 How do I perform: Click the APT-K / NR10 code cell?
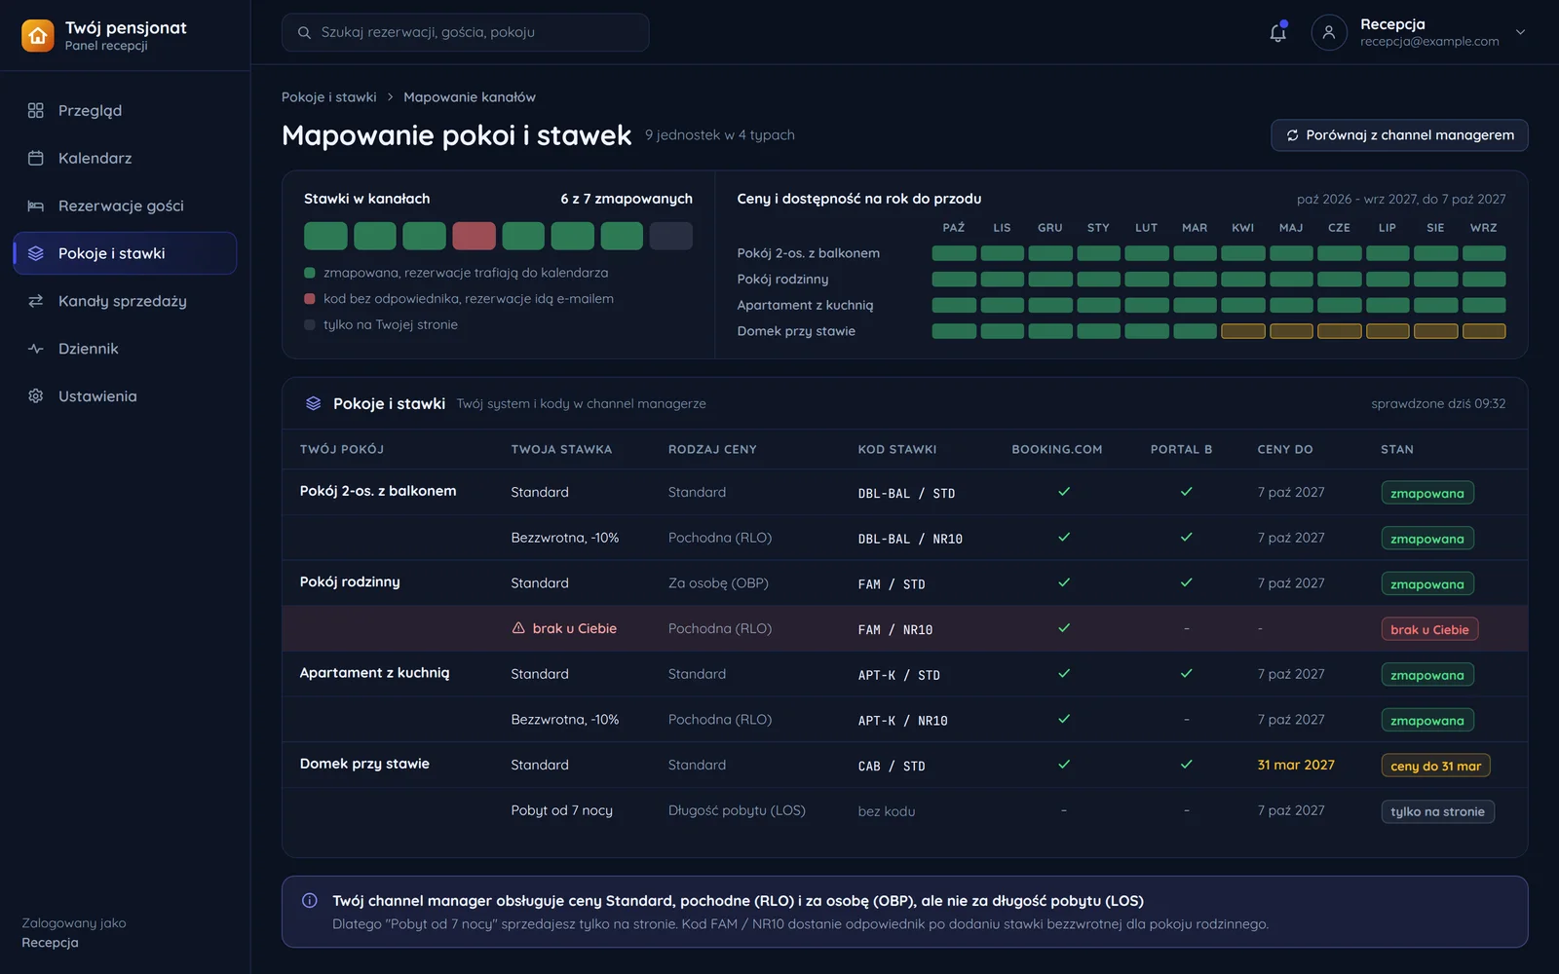902,721
